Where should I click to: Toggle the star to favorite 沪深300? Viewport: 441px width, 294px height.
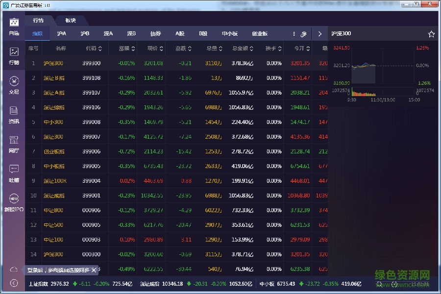431,33
